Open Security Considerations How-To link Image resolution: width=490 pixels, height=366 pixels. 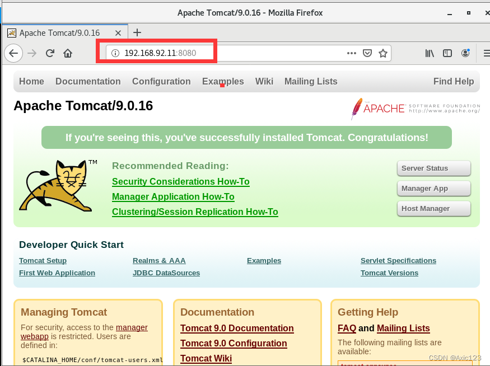click(x=181, y=182)
